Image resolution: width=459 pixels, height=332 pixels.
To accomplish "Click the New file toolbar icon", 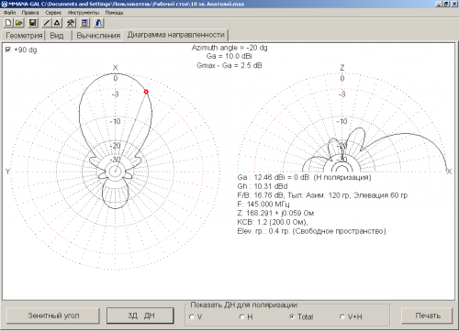I will coord(8,23).
